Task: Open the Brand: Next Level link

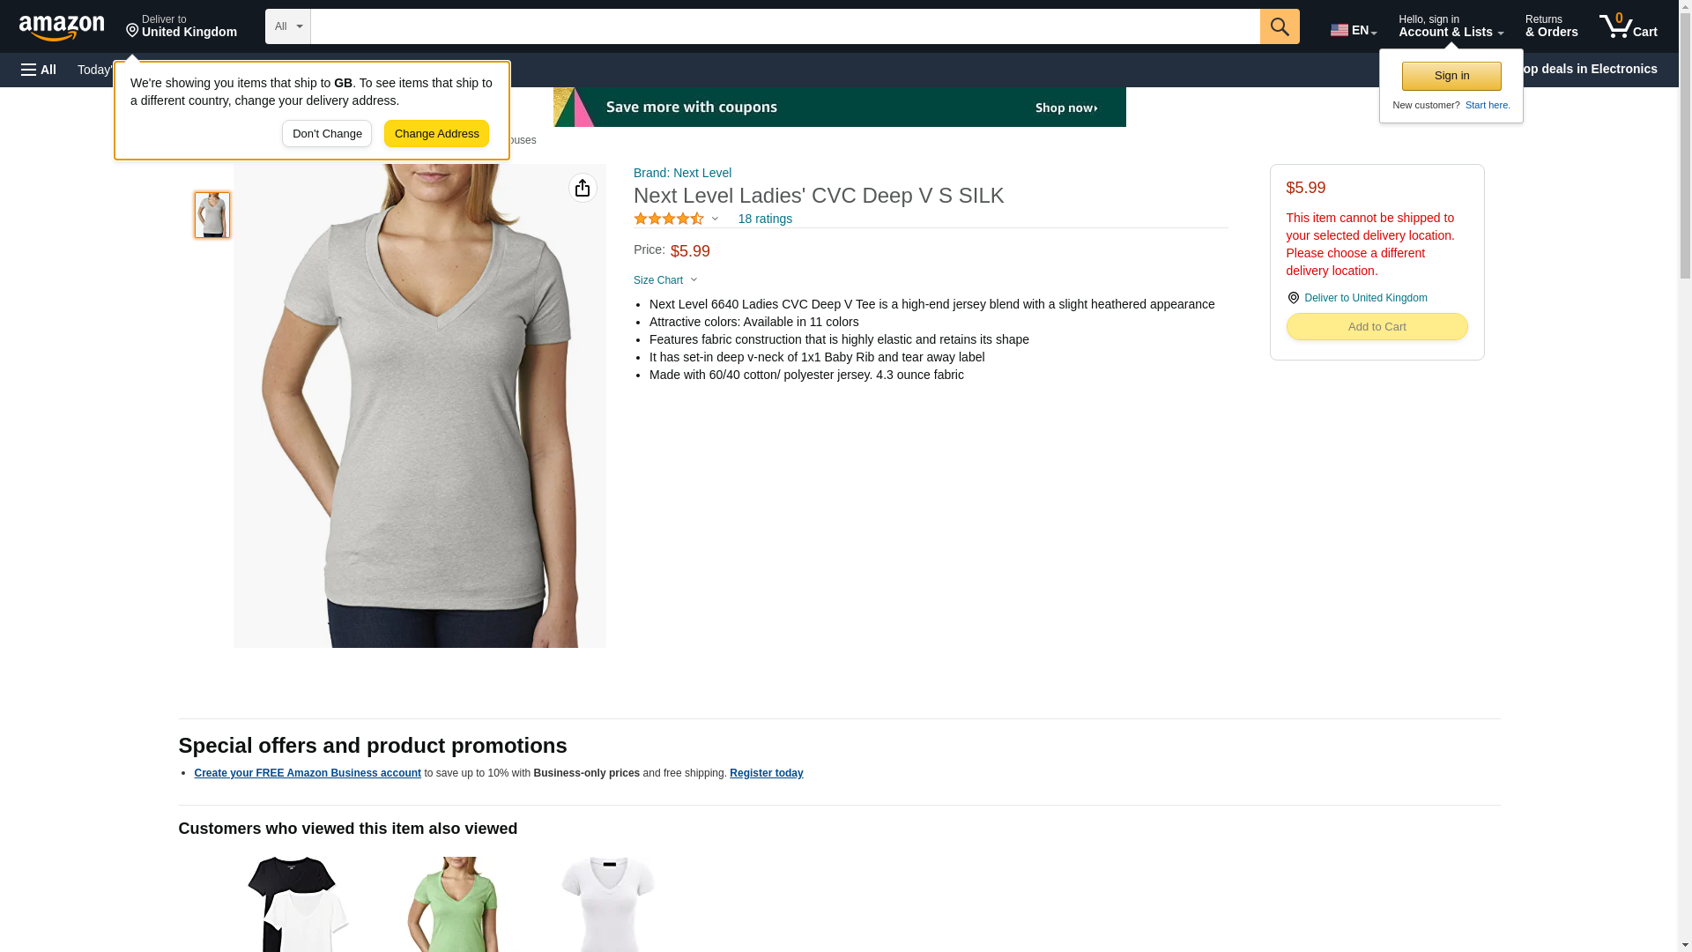Action: coord(682,173)
